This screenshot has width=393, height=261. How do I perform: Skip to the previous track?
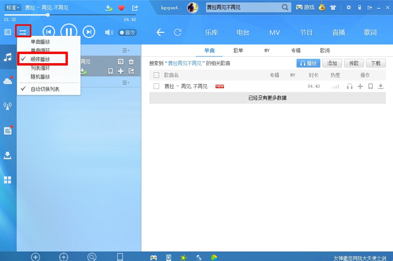(49, 32)
